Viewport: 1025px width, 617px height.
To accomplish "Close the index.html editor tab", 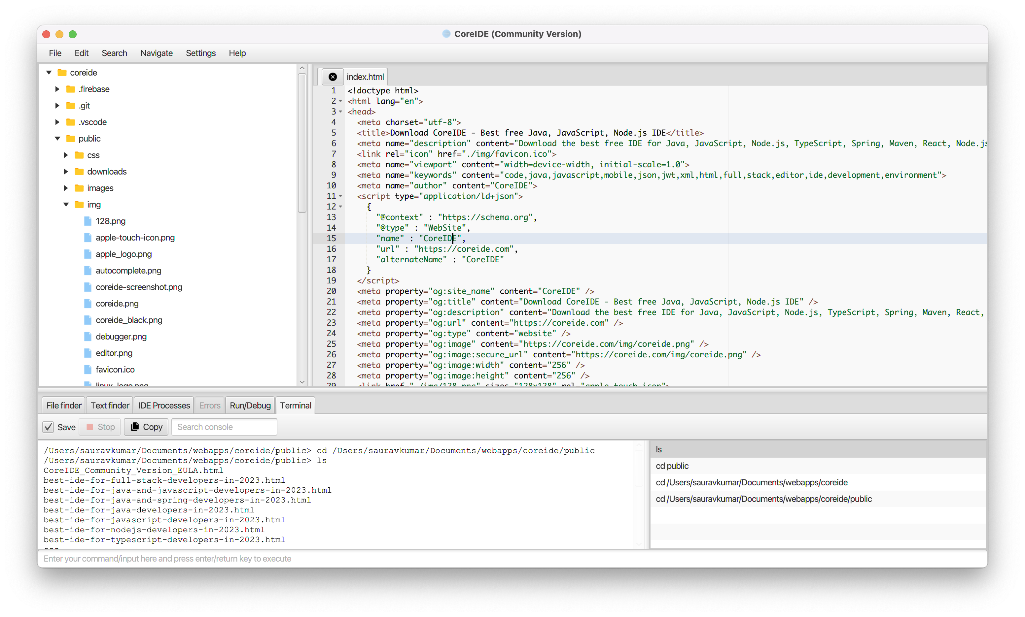I will point(333,77).
